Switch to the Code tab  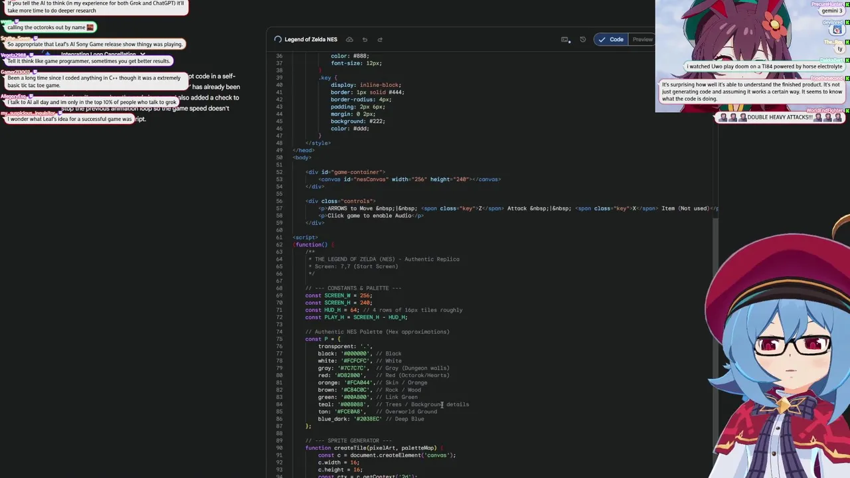(611, 39)
